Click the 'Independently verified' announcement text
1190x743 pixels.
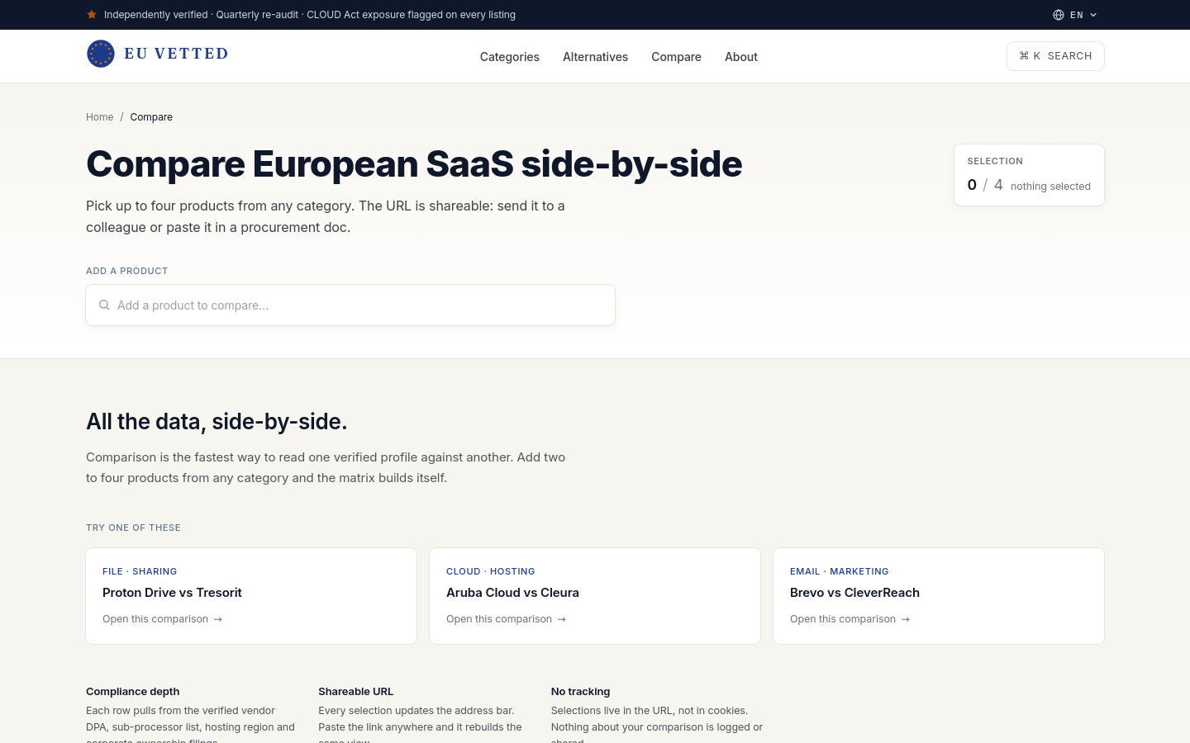click(155, 15)
